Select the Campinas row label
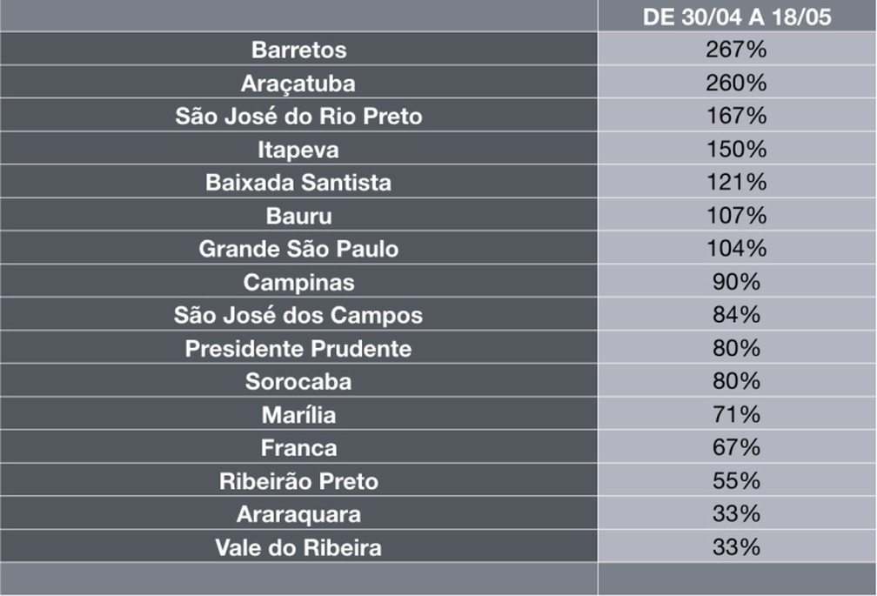 298,282
